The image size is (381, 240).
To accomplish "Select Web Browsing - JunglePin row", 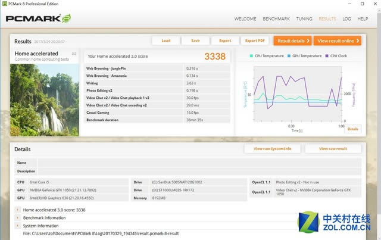I will coord(157,68).
